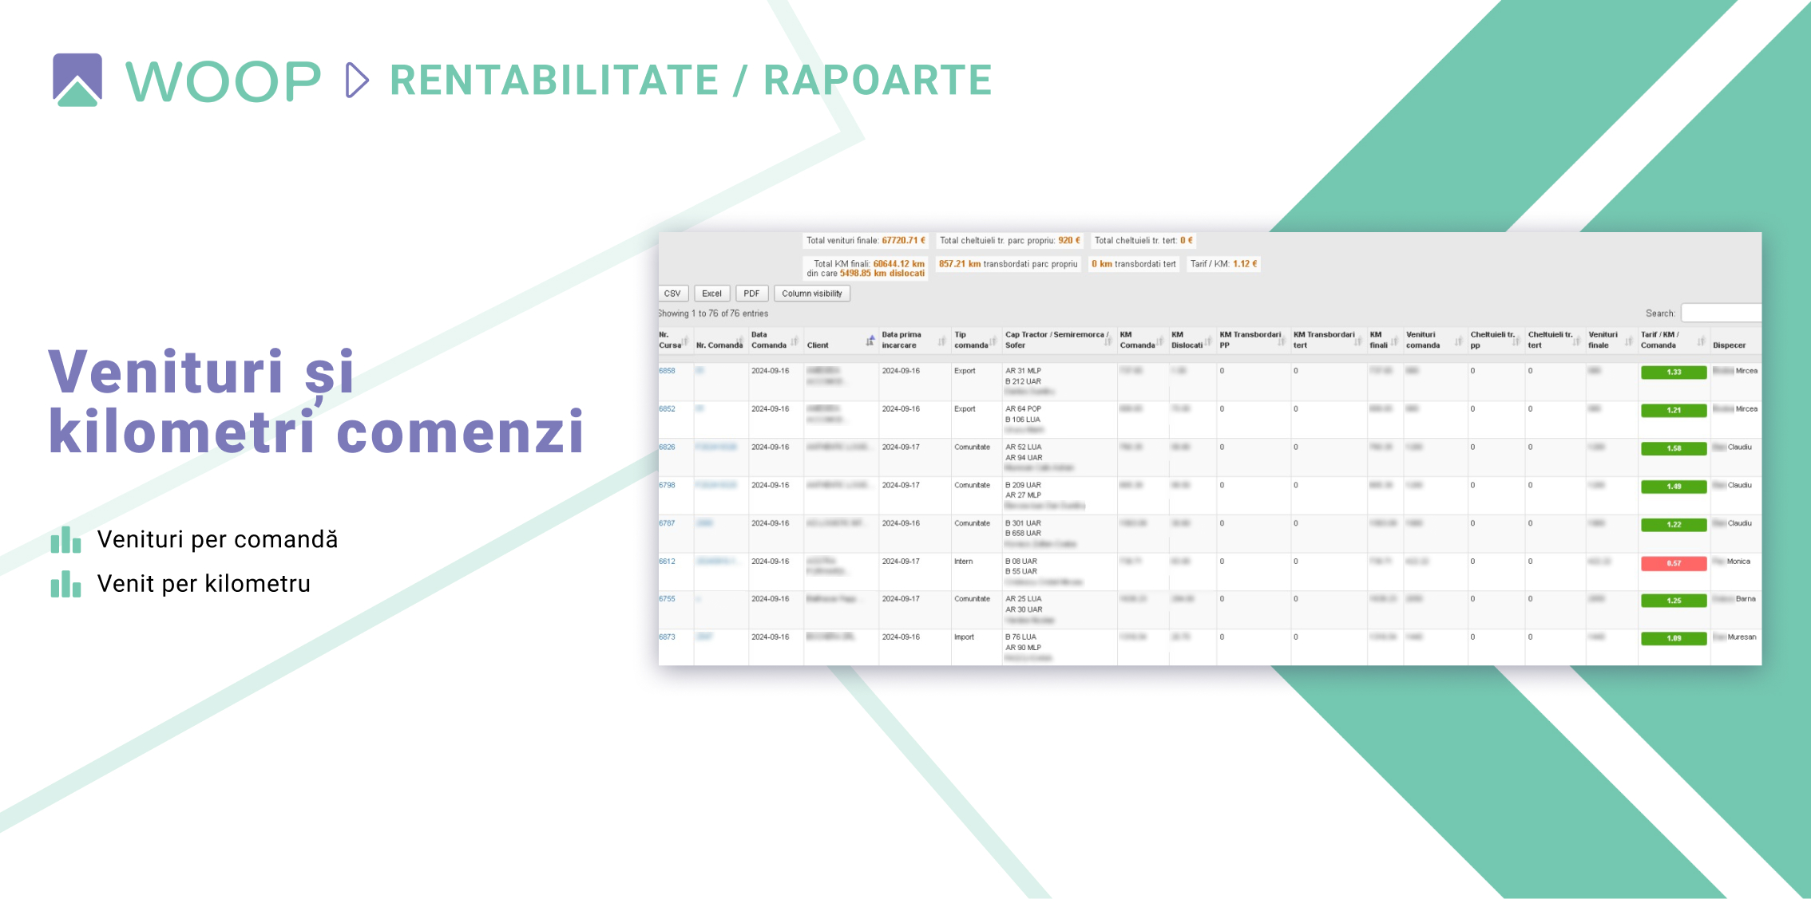This screenshot has height=899, width=1811.
Task: Click the Showing 1 to 76 of 76 entries text
Action: pos(714,314)
